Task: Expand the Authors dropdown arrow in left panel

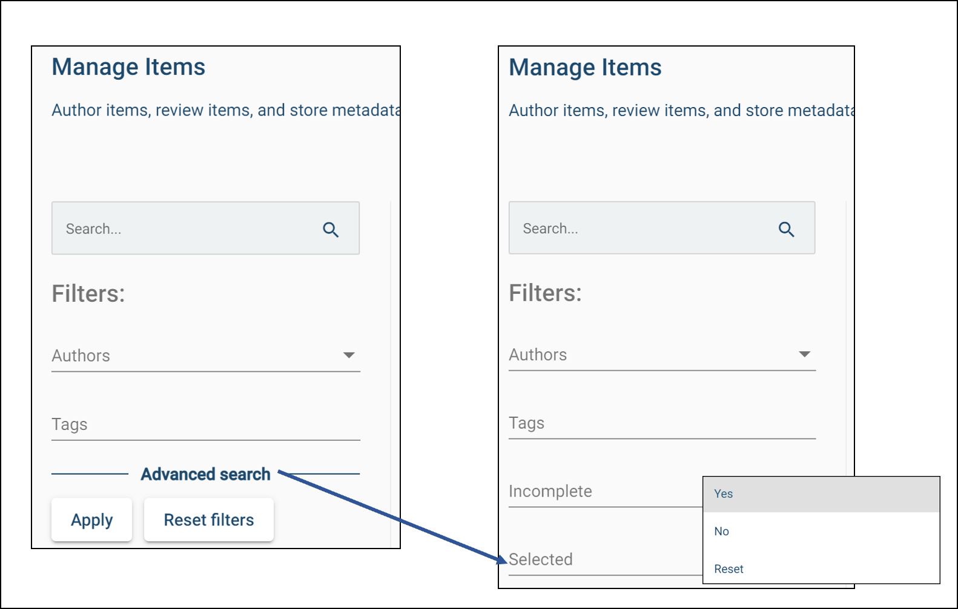Action: pos(349,355)
